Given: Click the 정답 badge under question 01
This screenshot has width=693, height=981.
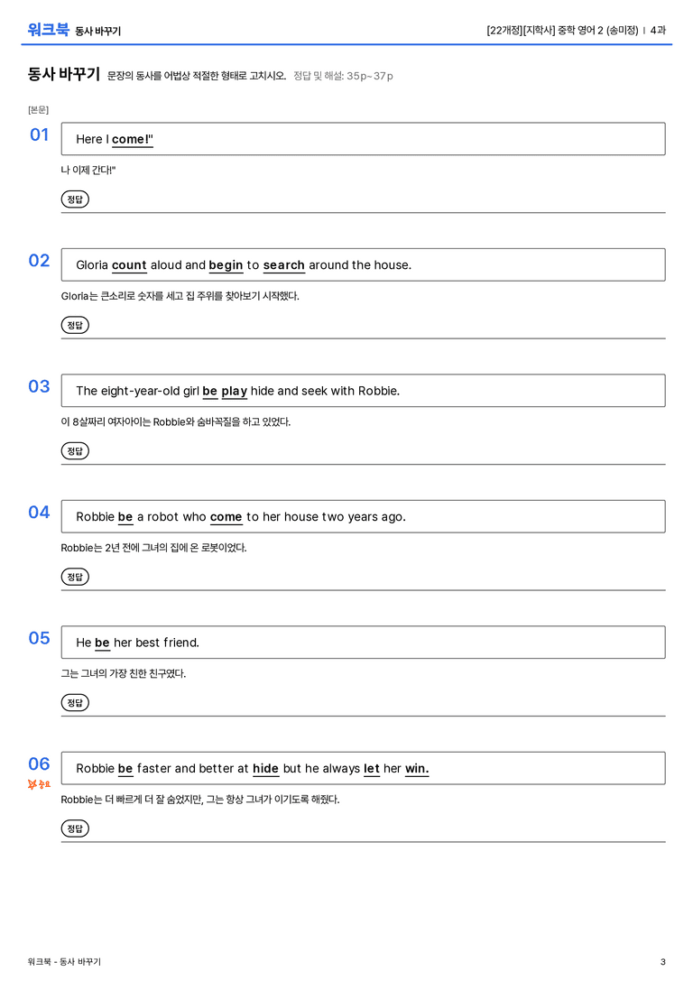Looking at the screenshot, I should tap(75, 199).
